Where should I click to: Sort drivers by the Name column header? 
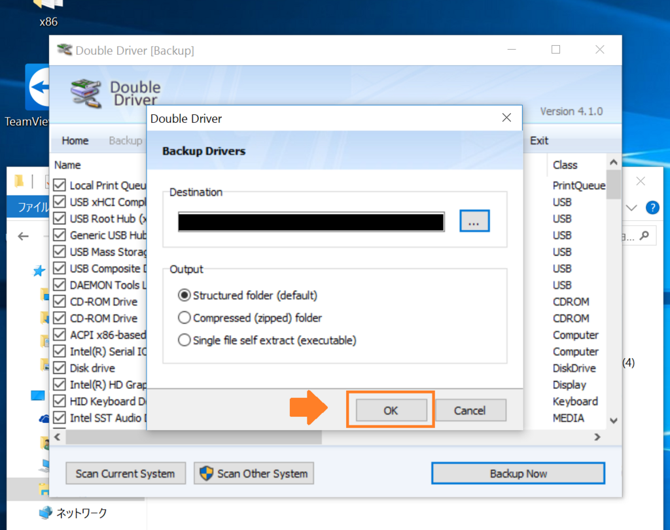coord(67,165)
